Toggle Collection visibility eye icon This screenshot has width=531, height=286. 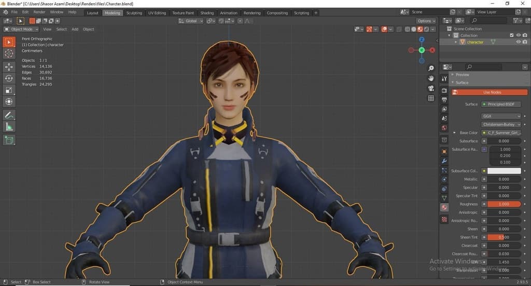coord(518,35)
